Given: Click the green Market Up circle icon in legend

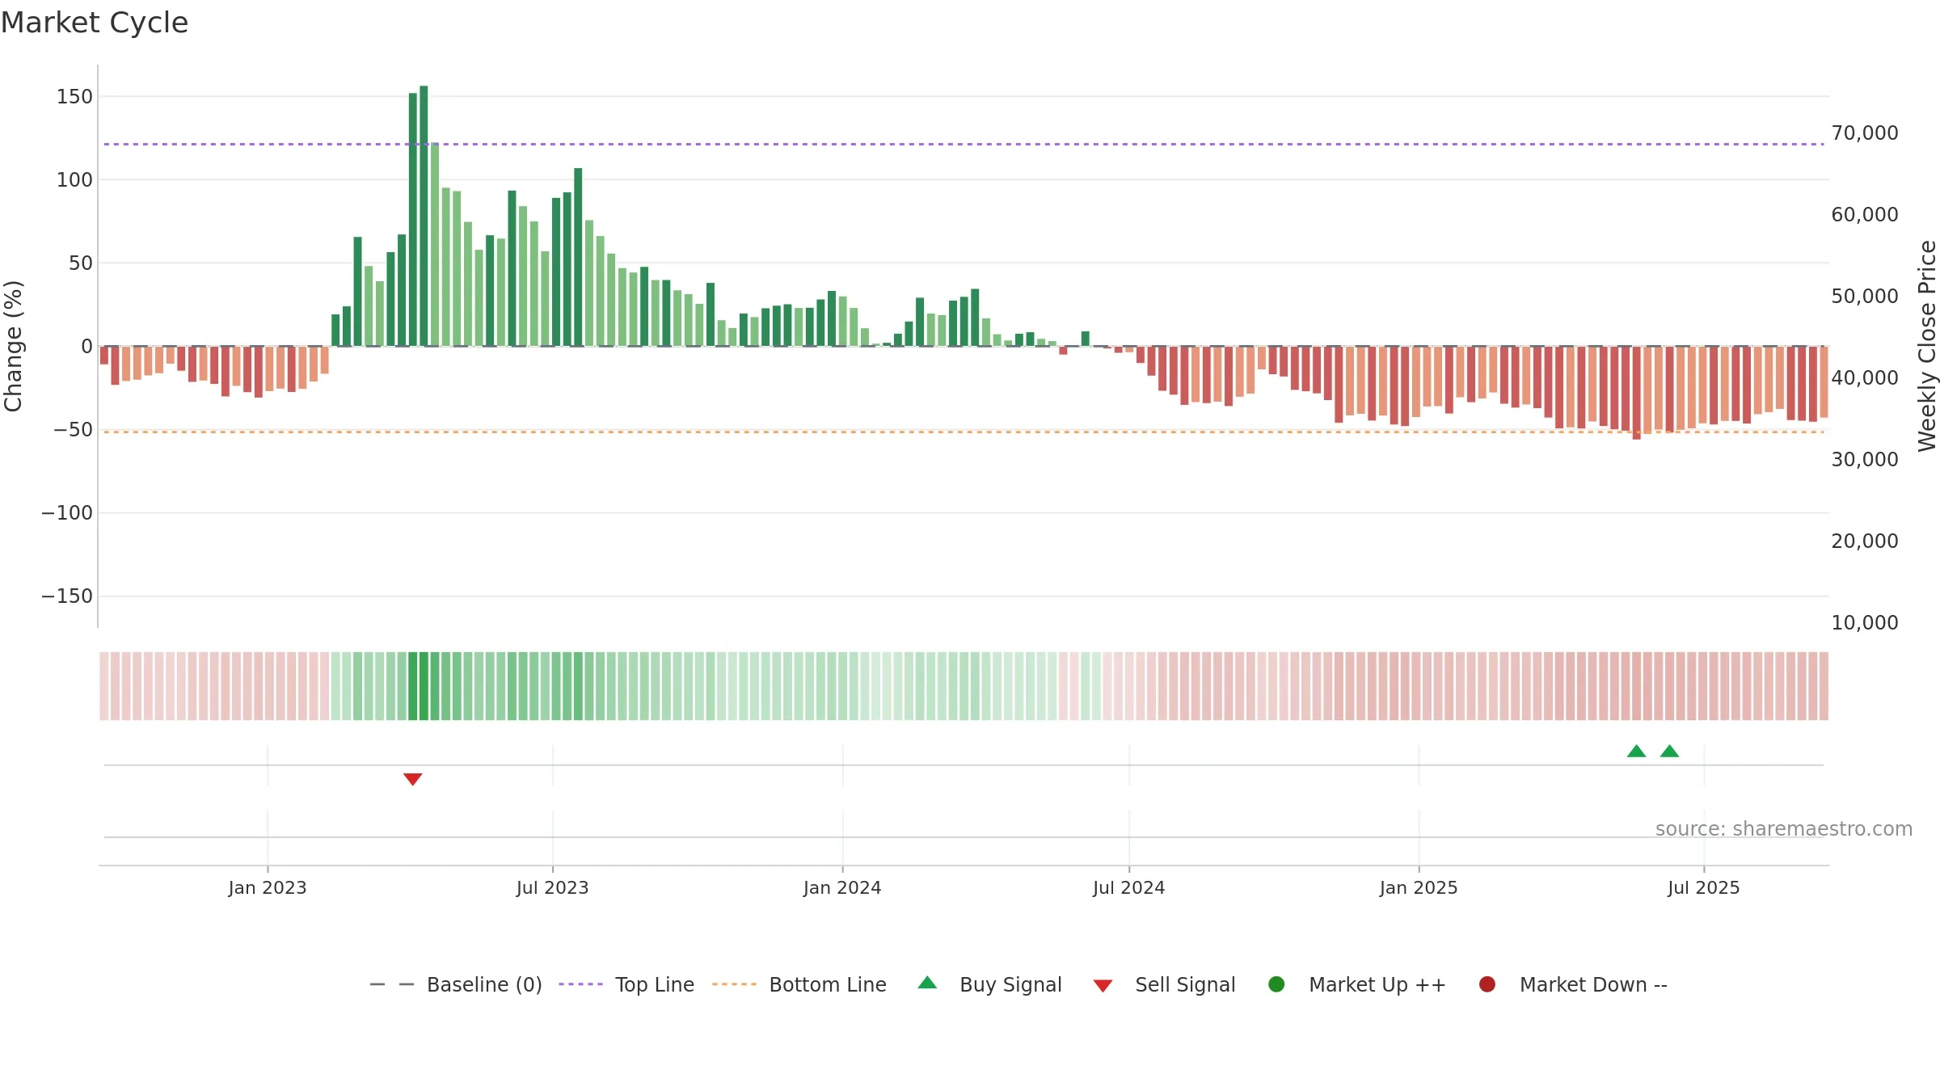Looking at the screenshot, I should (1276, 984).
